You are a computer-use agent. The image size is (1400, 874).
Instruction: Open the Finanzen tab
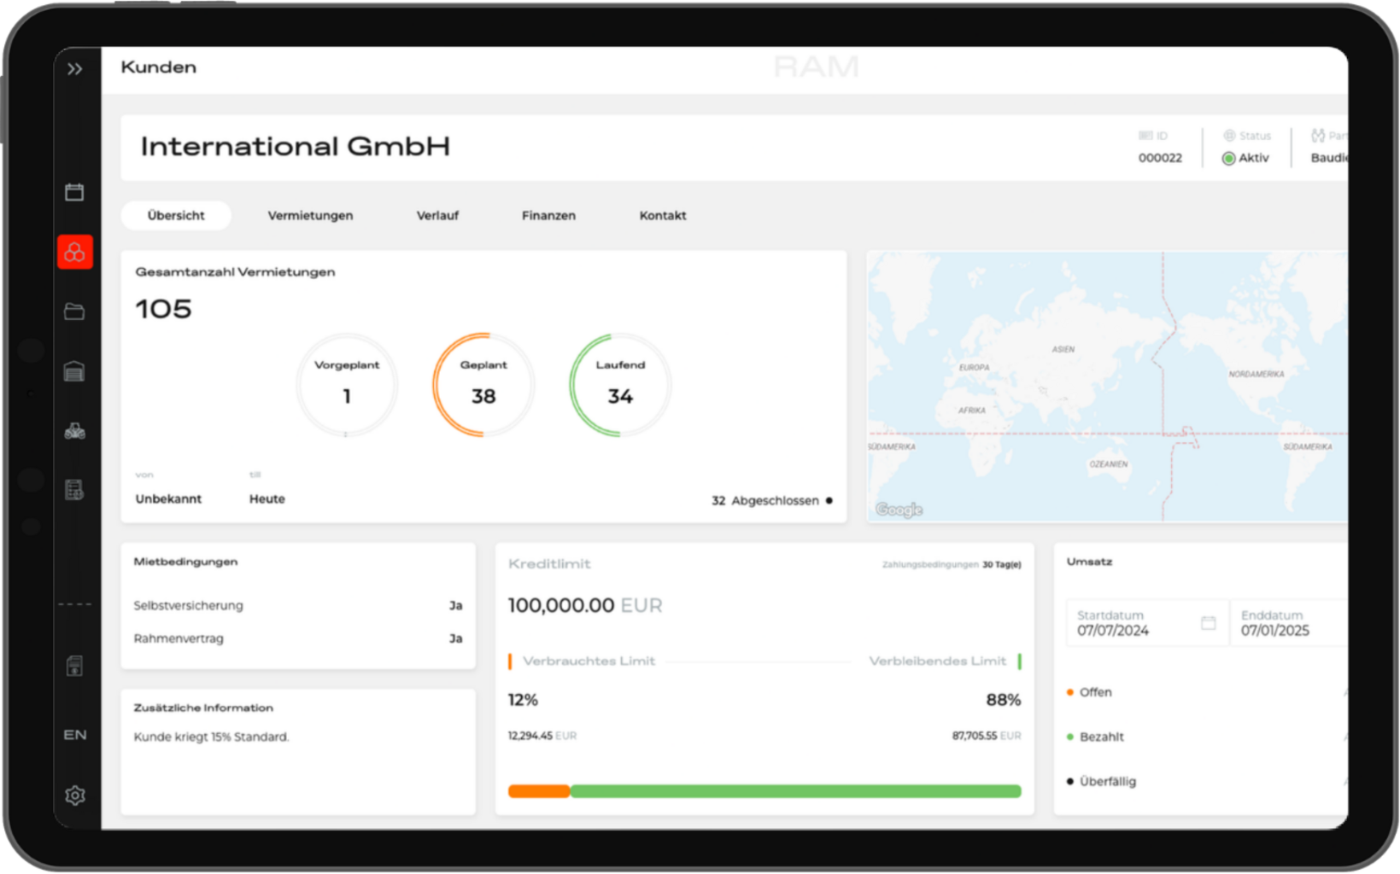pyautogui.click(x=548, y=216)
